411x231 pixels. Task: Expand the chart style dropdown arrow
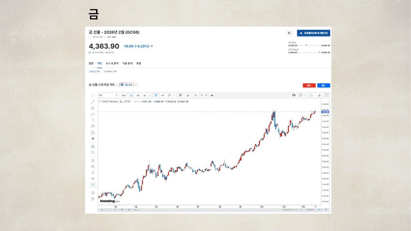click(x=174, y=95)
